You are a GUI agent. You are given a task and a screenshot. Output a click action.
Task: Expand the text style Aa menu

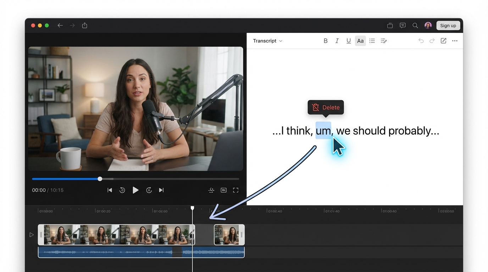(x=360, y=40)
